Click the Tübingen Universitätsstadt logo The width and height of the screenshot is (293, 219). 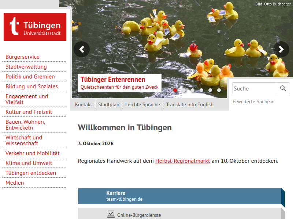point(35,27)
